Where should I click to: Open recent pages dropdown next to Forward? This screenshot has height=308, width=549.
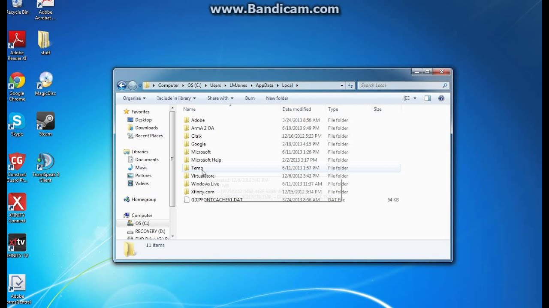140,86
